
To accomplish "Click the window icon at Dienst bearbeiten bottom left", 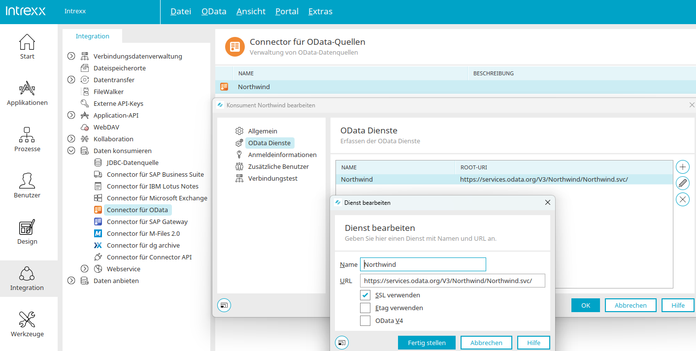I will tap(342, 343).
